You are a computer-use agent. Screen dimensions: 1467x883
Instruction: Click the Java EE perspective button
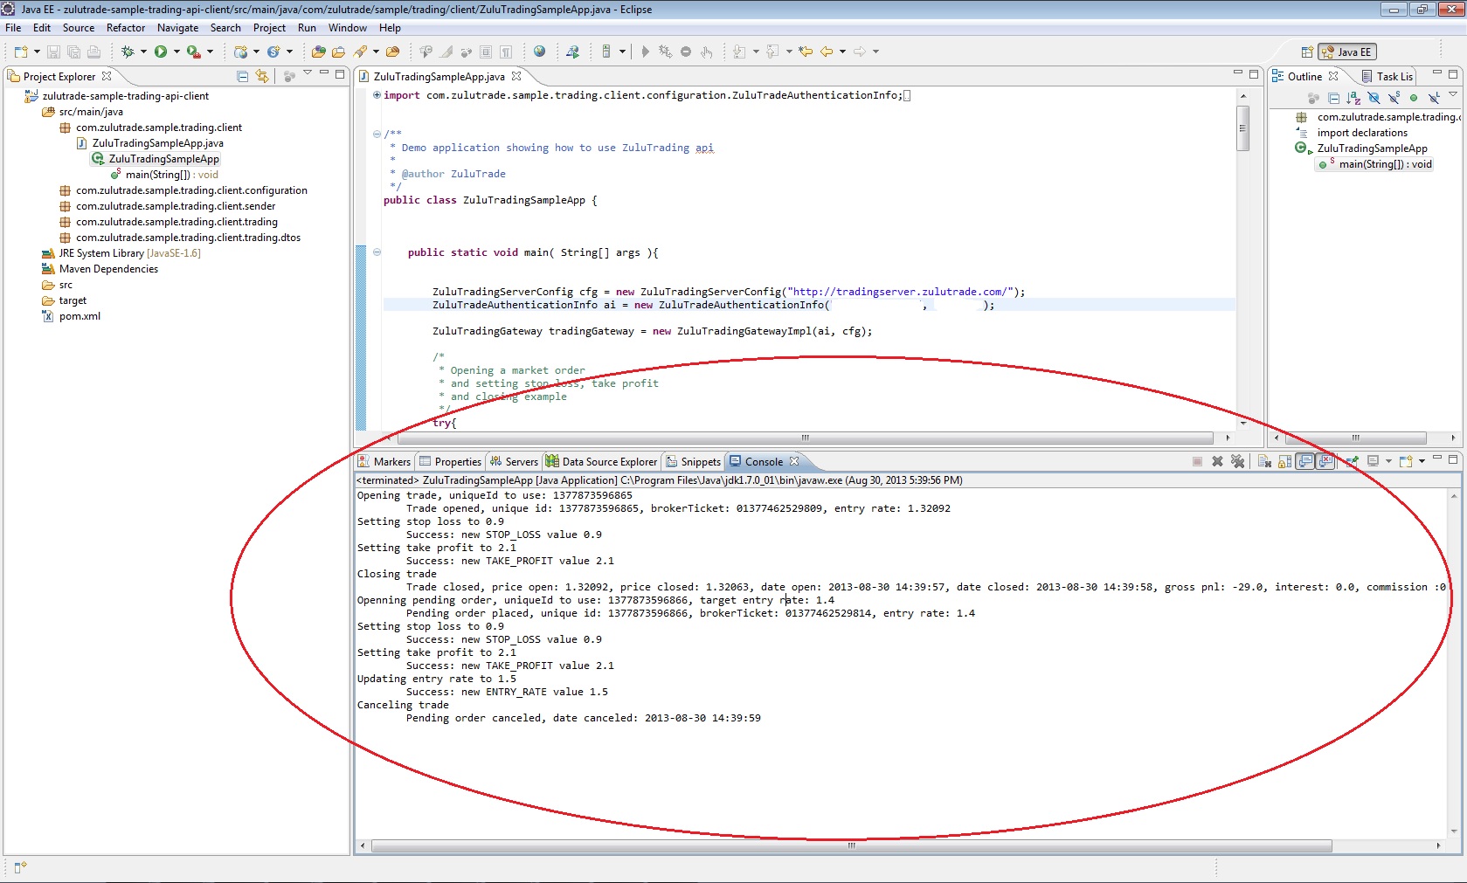1347,52
